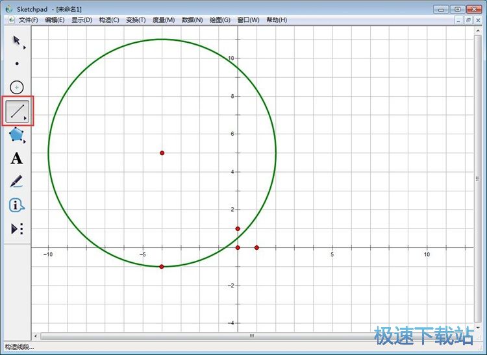The image size is (487, 355).
Task: Select the Polygon tool
Action: click(17, 135)
